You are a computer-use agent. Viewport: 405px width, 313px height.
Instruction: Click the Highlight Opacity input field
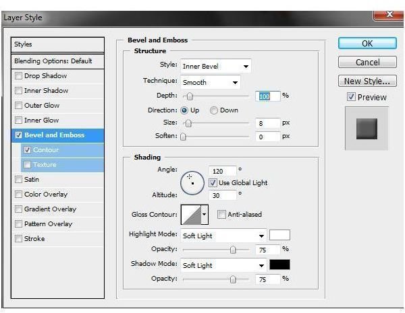tap(267, 250)
